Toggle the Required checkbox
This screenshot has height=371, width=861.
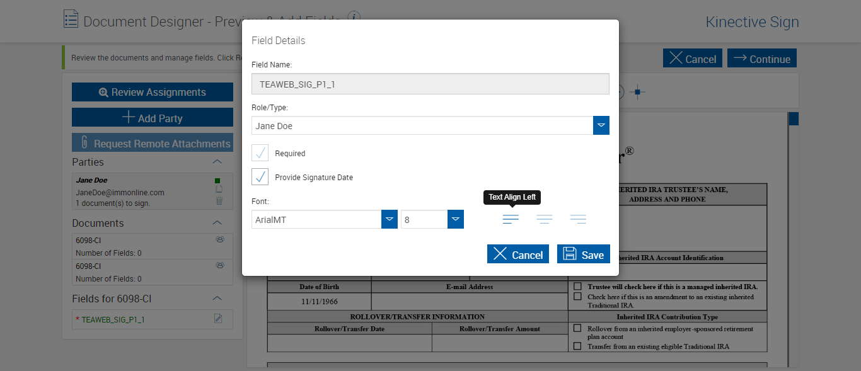[260, 153]
